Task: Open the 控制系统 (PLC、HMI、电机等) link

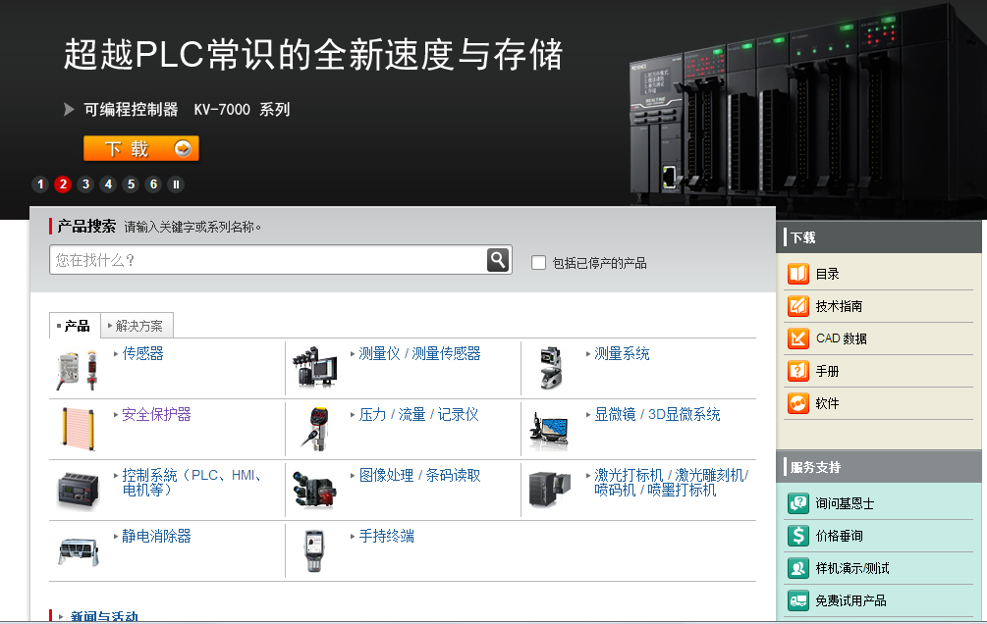Action: 192,483
